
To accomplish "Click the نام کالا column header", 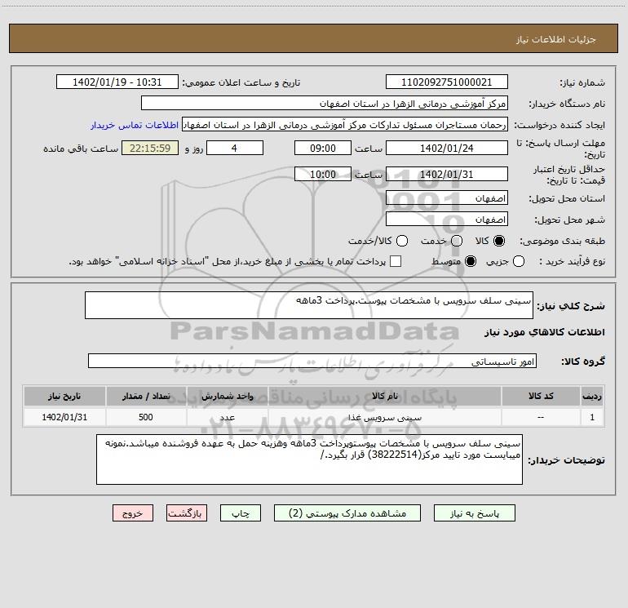I will coord(385,396).
